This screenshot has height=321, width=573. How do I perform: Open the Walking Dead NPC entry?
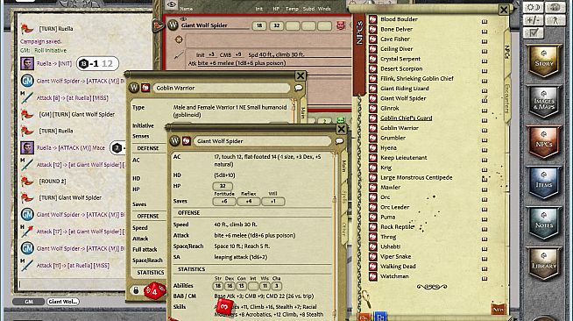pyautogui.click(x=398, y=267)
